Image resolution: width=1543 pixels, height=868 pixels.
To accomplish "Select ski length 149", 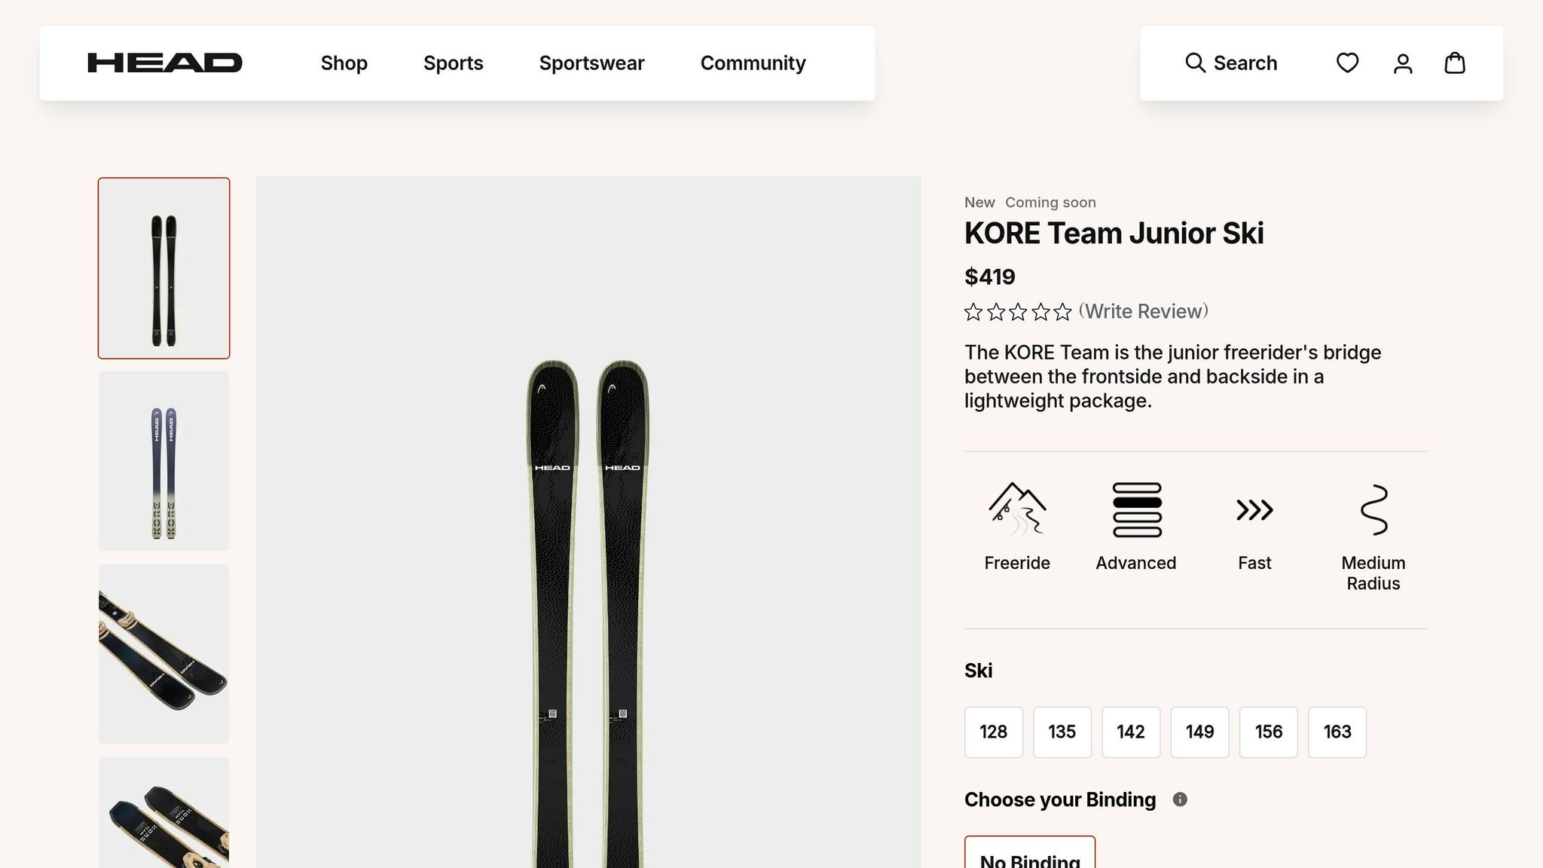I will (1199, 732).
